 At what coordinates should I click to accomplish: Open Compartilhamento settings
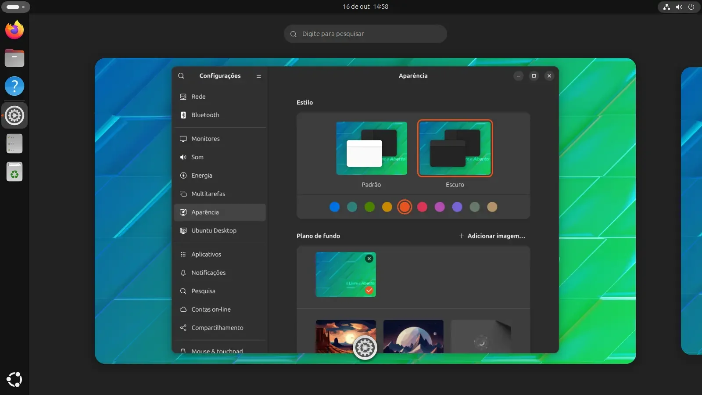[220, 328]
